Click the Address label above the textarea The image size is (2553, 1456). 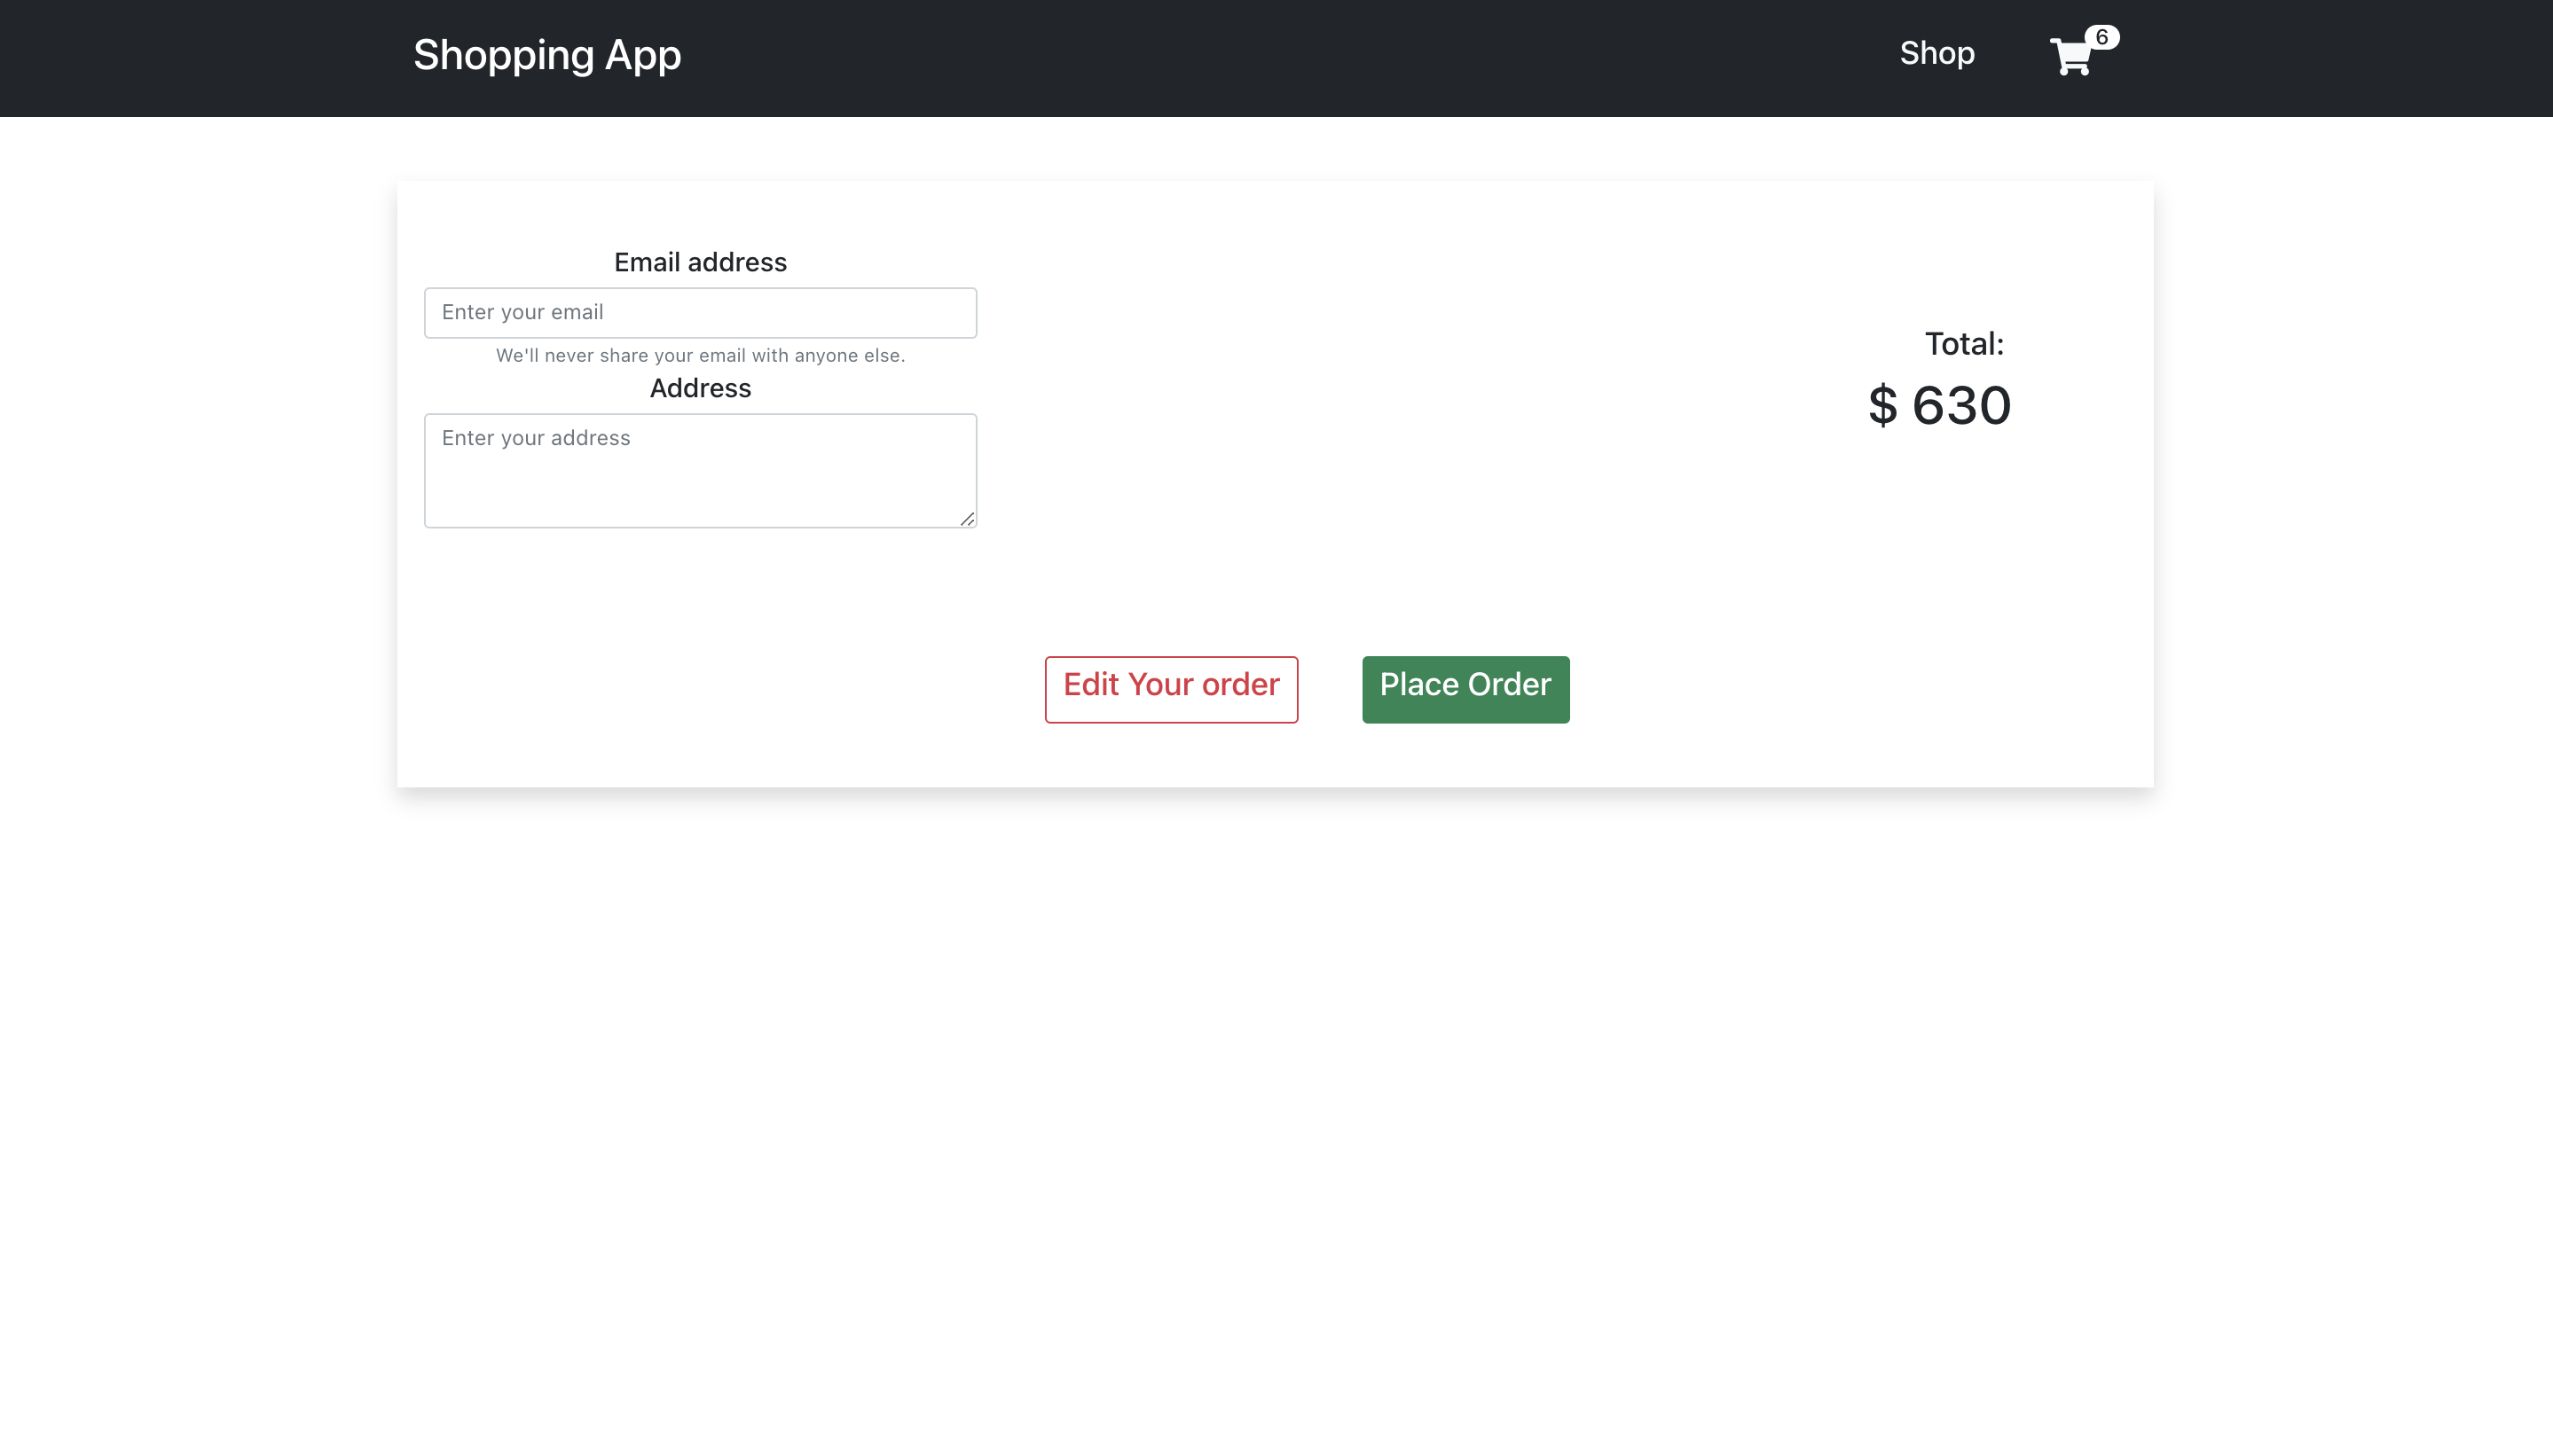pos(699,388)
